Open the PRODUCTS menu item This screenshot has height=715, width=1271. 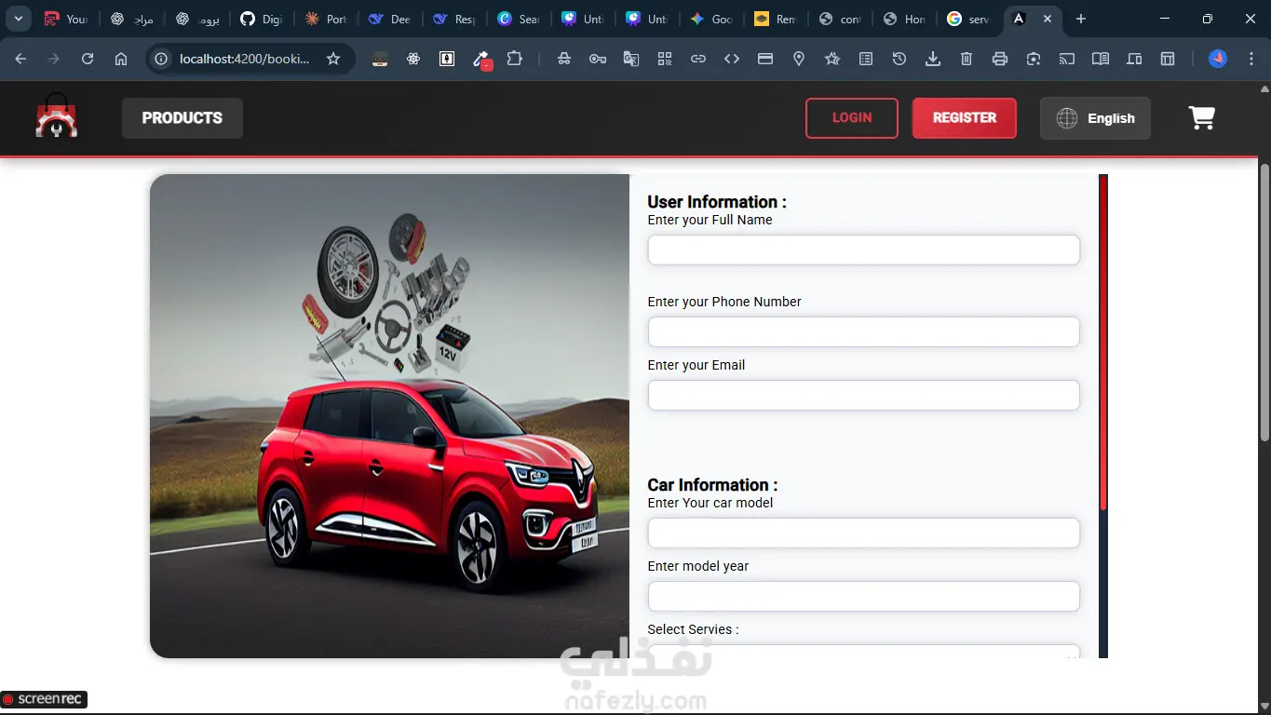pos(183,118)
